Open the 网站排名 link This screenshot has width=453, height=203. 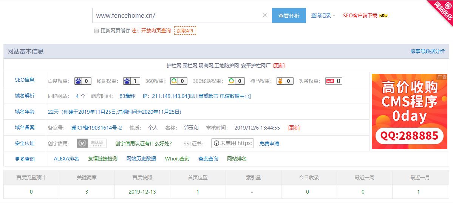click(x=237, y=159)
